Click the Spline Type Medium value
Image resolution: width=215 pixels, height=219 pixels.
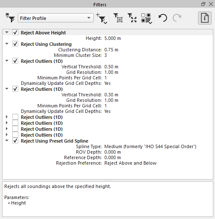pyautogui.click(x=150, y=146)
